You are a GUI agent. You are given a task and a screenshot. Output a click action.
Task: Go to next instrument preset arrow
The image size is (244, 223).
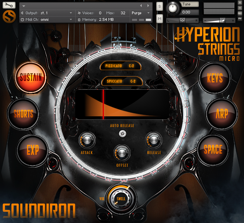(x=148, y=6)
